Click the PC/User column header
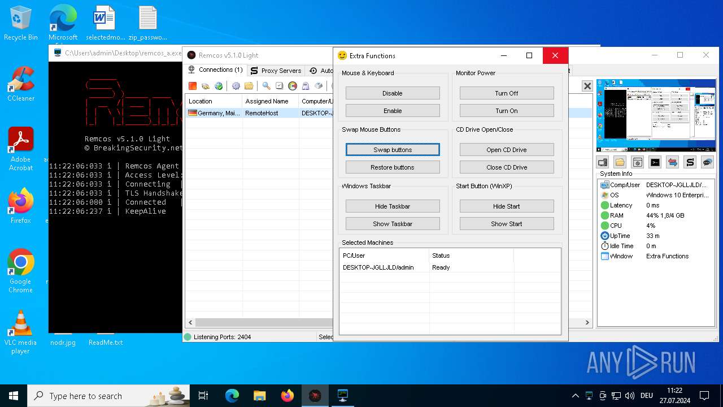 pos(384,256)
